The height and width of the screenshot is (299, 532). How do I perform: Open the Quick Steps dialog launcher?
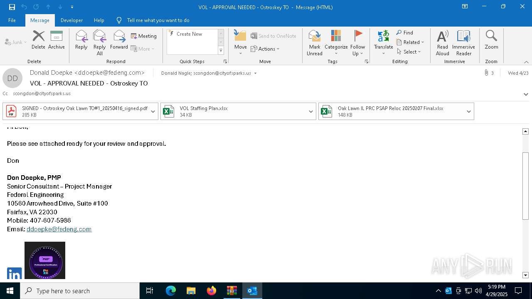click(225, 61)
